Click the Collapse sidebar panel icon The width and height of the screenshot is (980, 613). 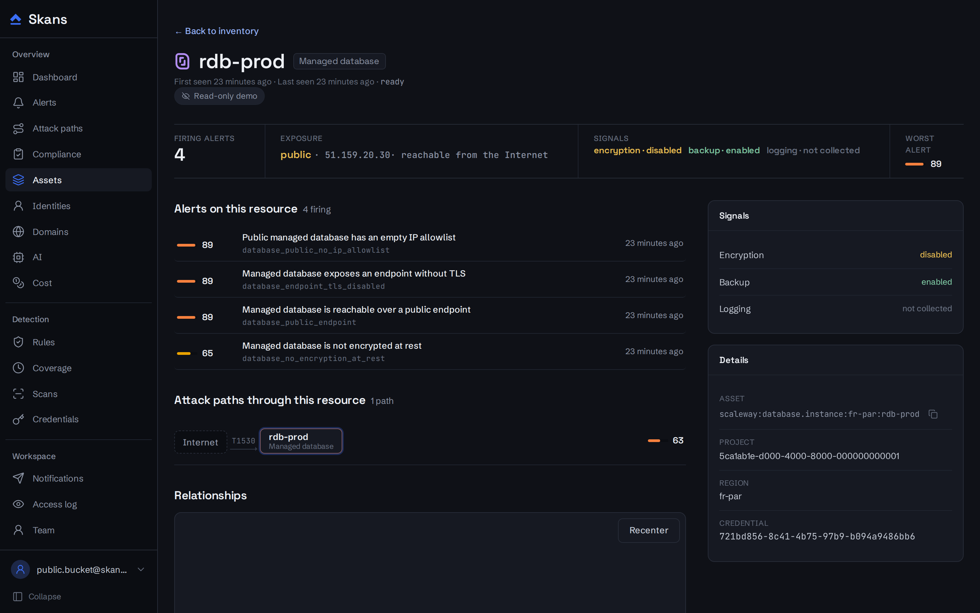(x=17, y=596)
